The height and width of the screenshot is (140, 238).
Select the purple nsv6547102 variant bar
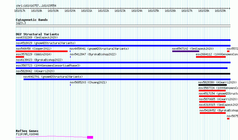pos(186,51)
